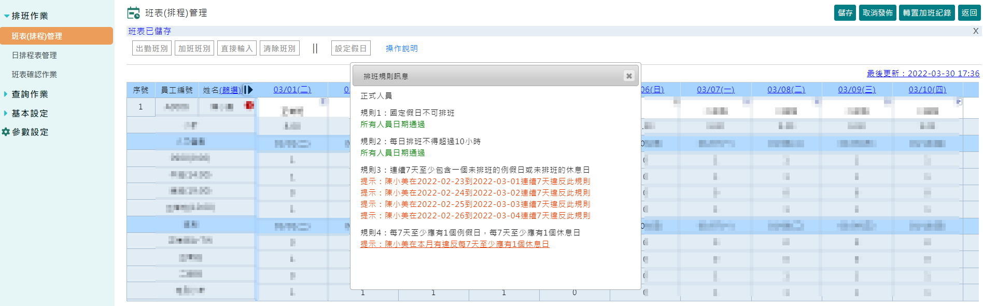Open 班表確認作業 from the sidebar
Image resolution: width=983 pixels, height=306 pixels.
coord(34,74)
